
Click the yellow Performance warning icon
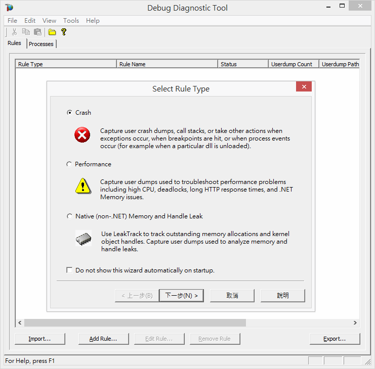(x=82, y=186)
